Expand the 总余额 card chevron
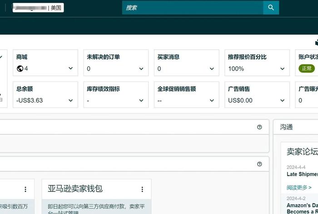Screen dimensions: 318x214 [70, 100]
